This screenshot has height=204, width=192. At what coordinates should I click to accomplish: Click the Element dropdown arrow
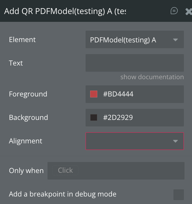(x=175, y=40)
